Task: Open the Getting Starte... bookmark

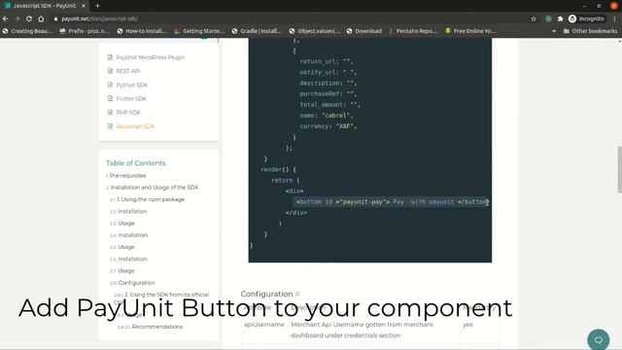Action: point(199,31)
